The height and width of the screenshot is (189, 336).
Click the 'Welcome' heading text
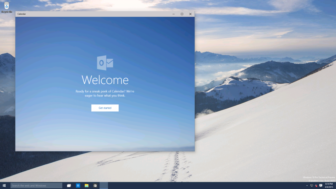point(105,80)
